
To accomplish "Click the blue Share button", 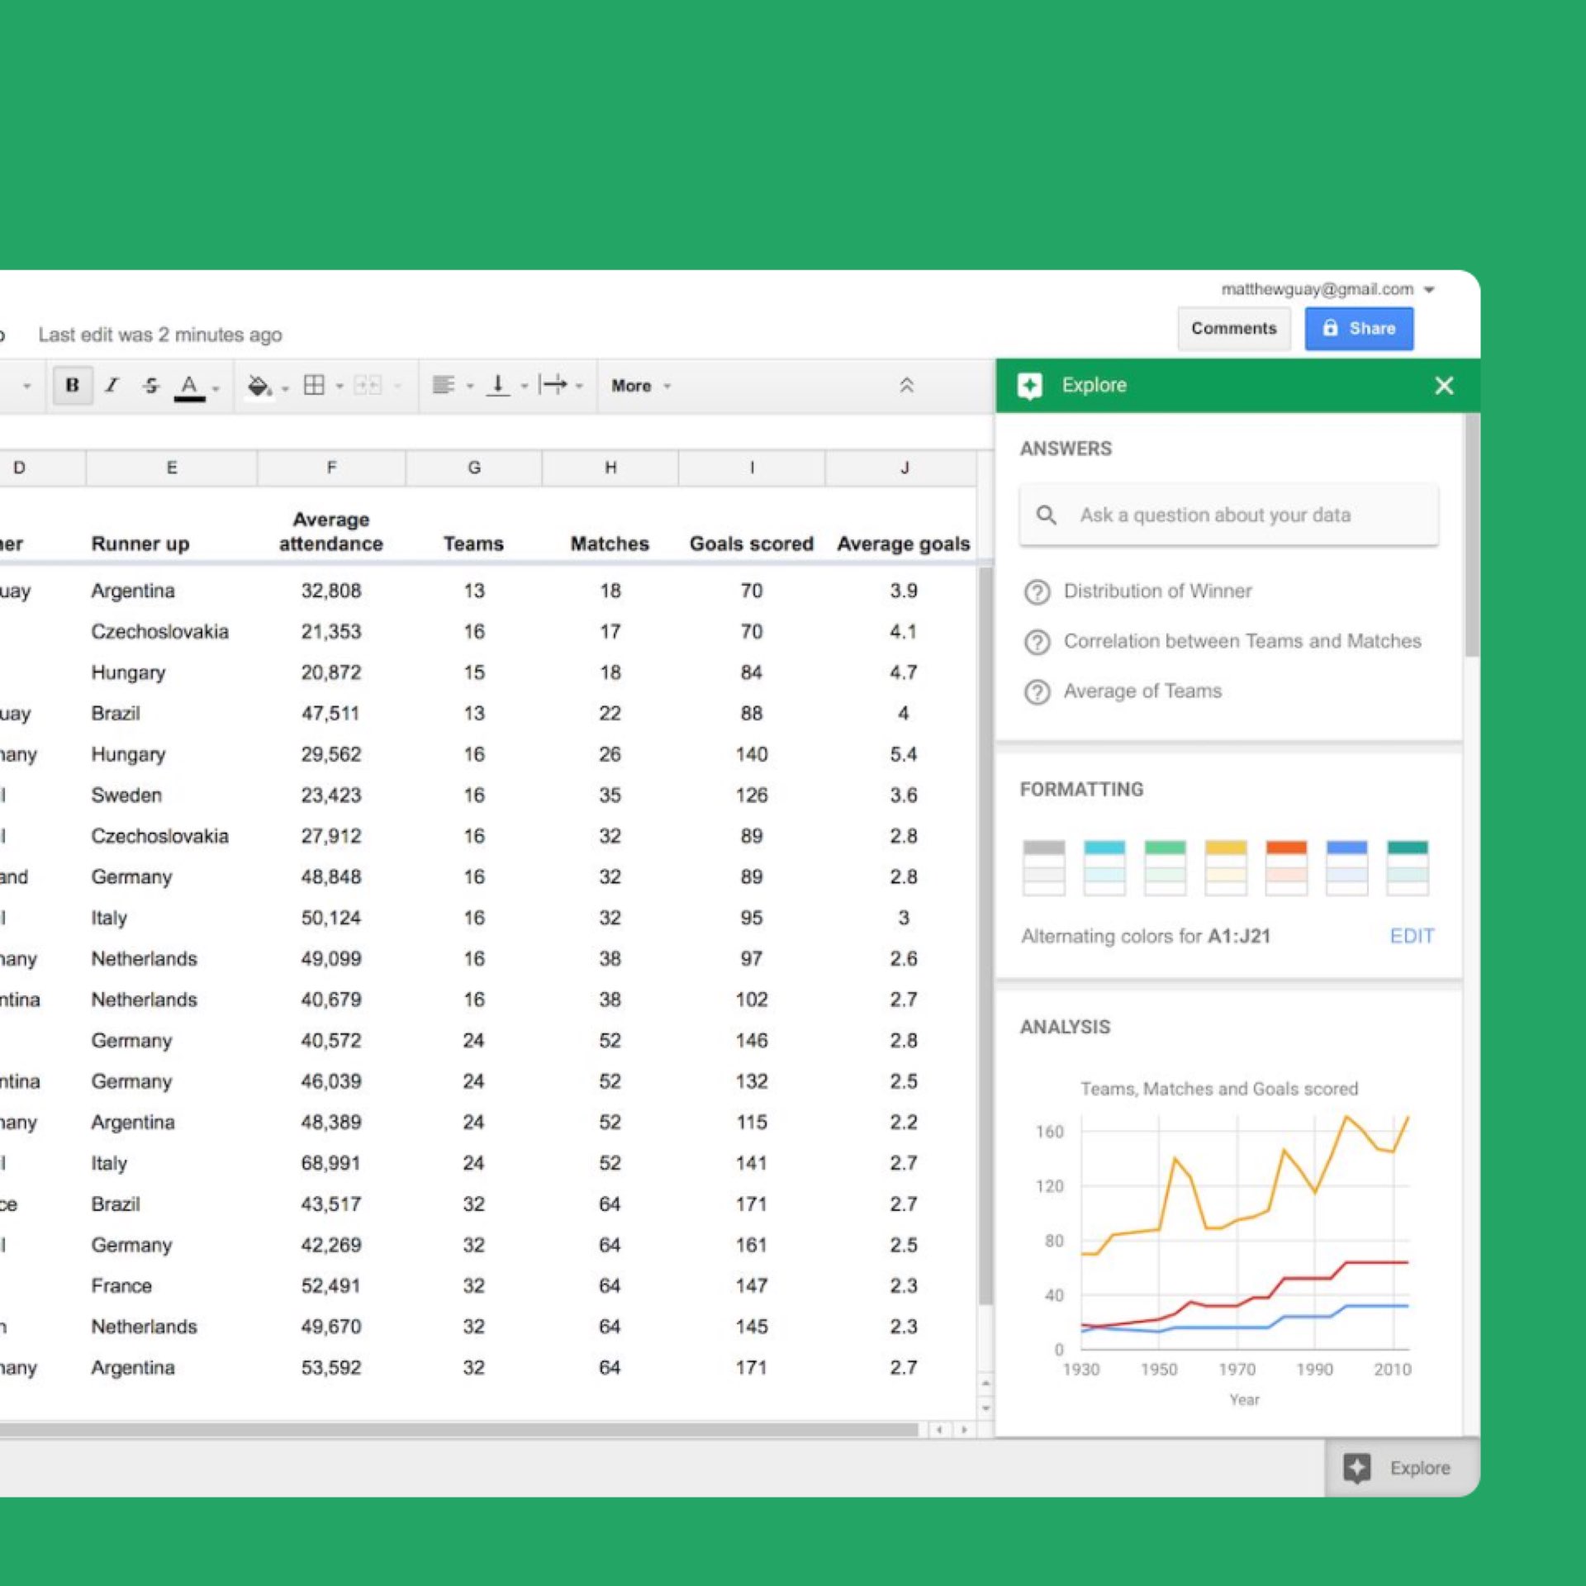I will point(1359,328).
